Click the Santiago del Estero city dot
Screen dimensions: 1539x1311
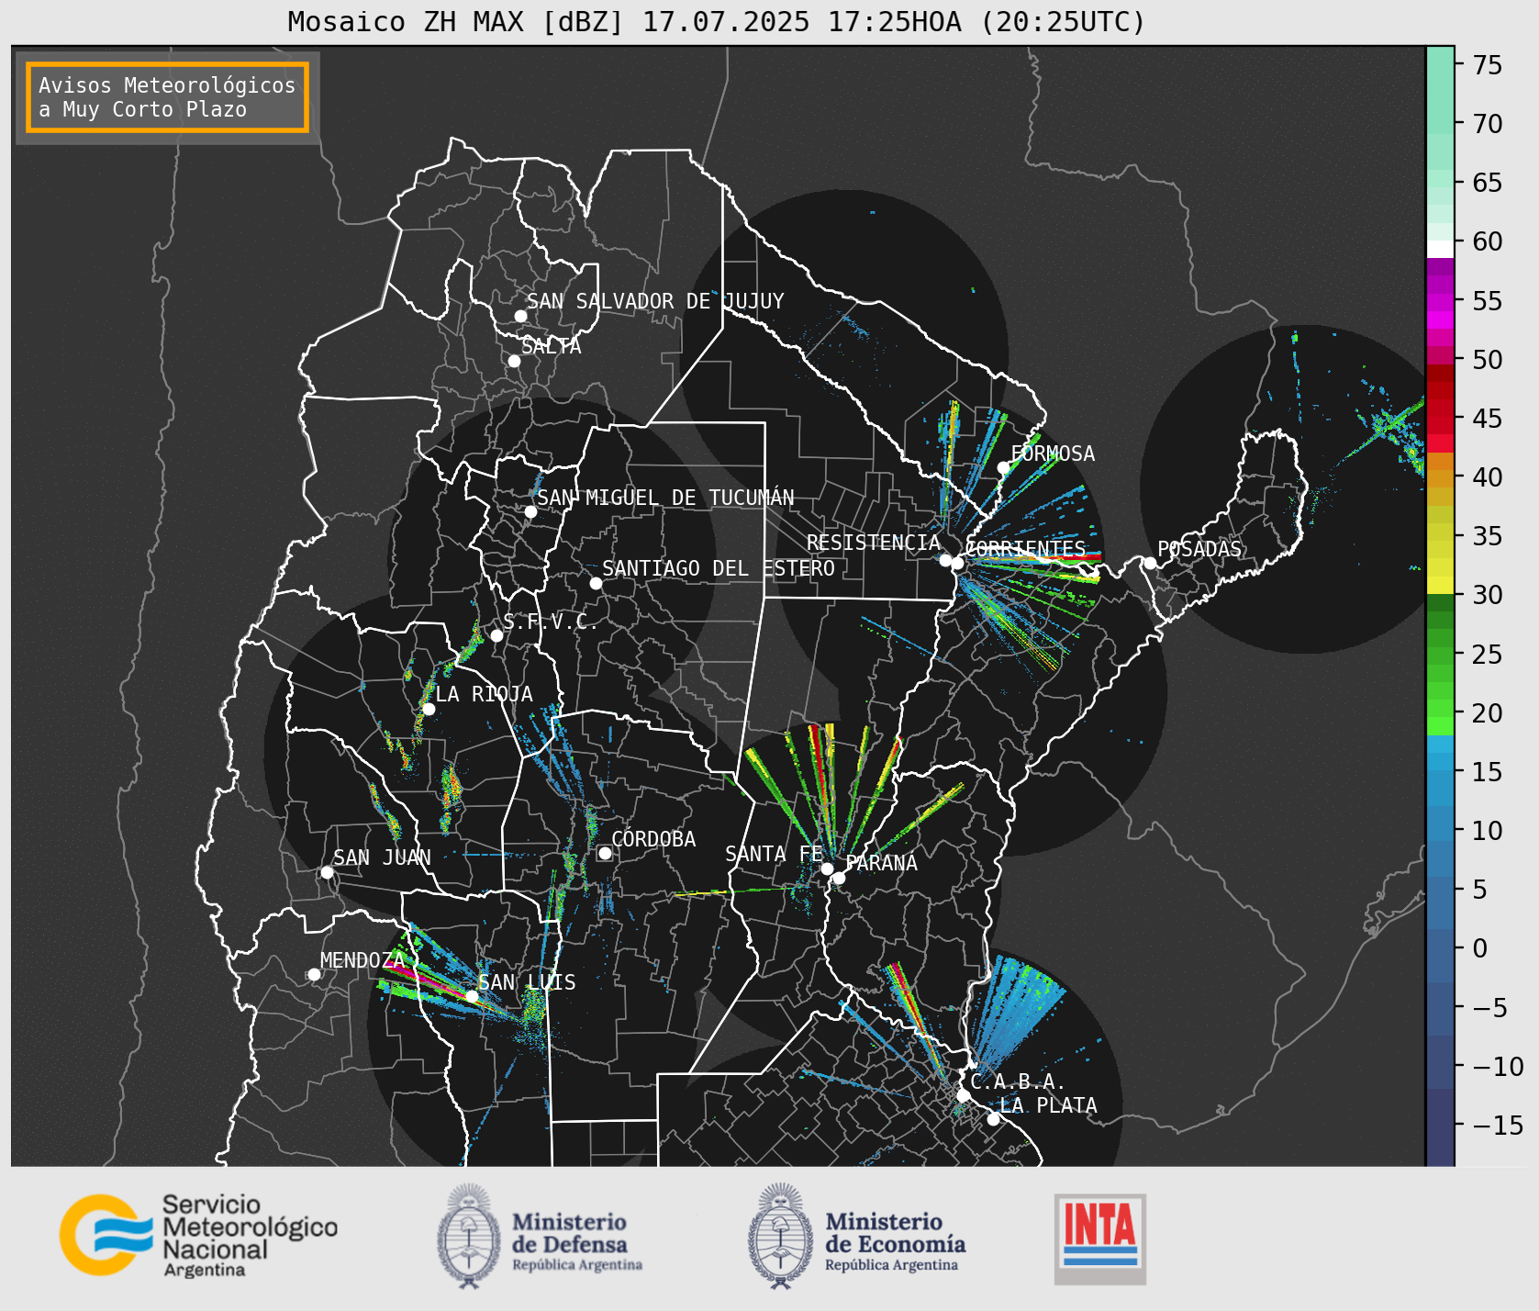pyautogui.click(x=596, y=583)
